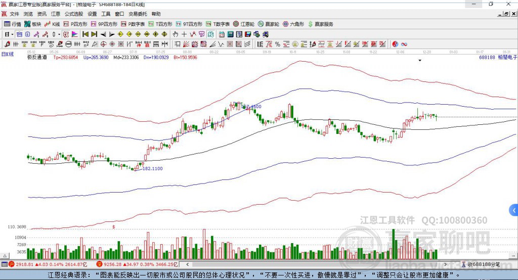Open the 行情 quotes view
518x280 pixels.
[12, 24]
